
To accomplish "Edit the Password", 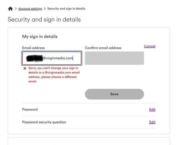I will (152, 109).
